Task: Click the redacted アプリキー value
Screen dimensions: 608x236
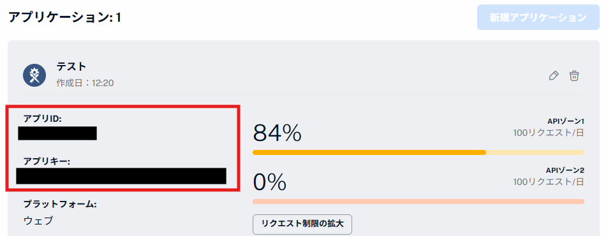Action: 121,176
